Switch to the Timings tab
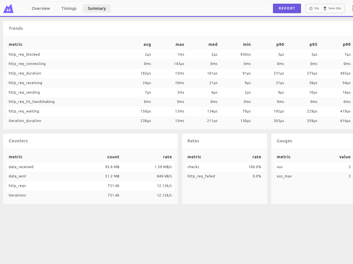Viewport: 353px width, 264px height. click(x=69, y=8)
